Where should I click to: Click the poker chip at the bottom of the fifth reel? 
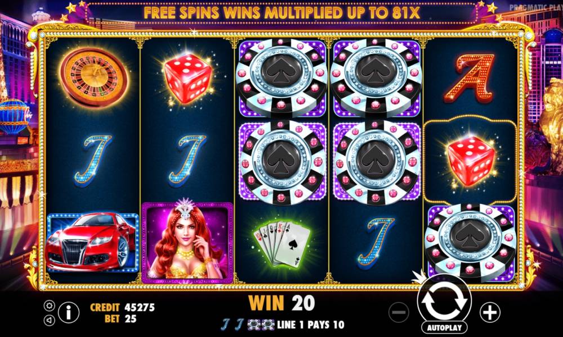[470, 243]
